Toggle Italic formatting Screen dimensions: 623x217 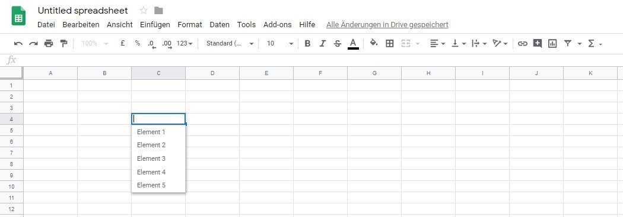pyautogui.click(x=322, y=44)
